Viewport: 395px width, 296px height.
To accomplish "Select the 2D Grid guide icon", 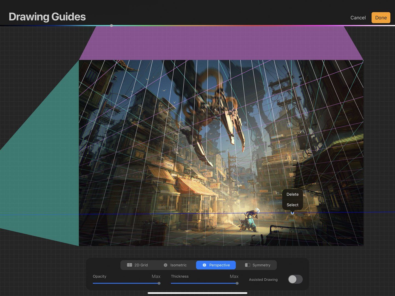I will coord(130,265).
